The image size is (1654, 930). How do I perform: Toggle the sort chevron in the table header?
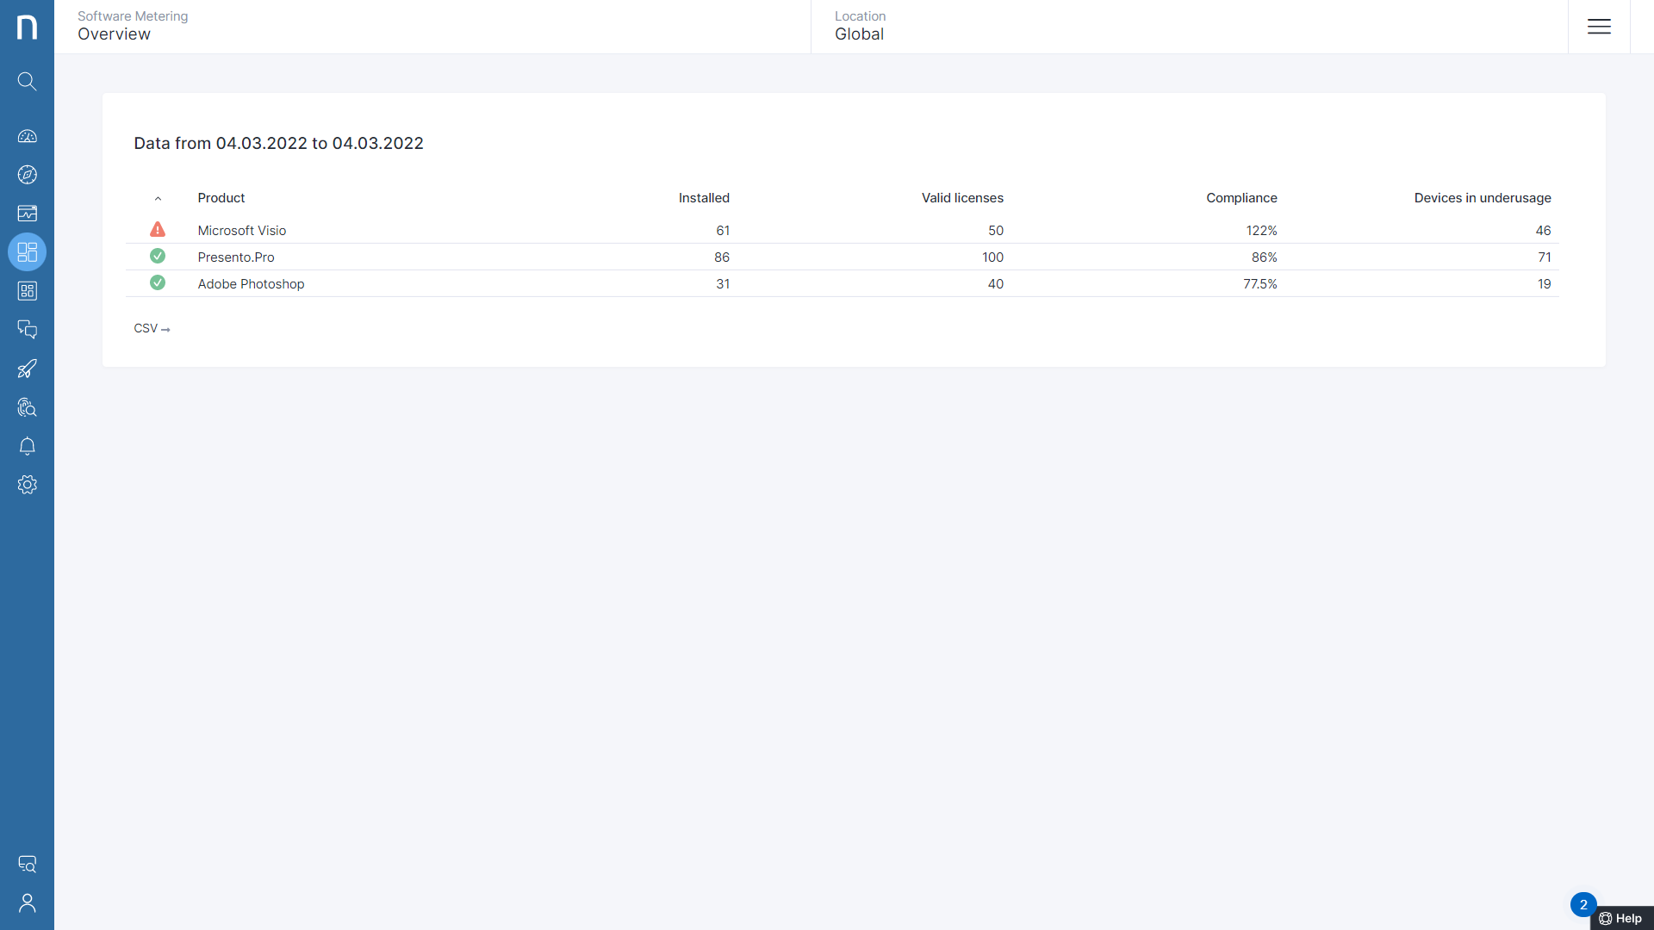pyautogui.click(x=158, y=199)
